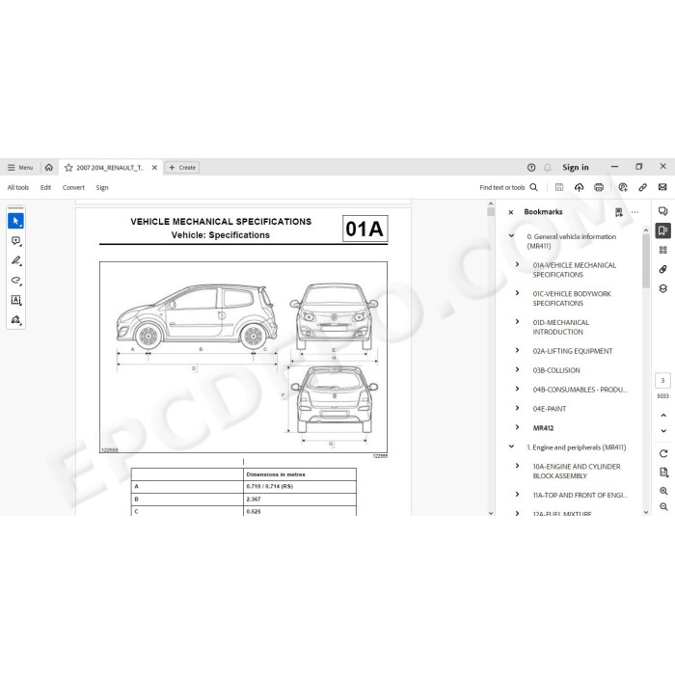
Task: Add a new bookmark icon
Action: click(x=619, y=212)
